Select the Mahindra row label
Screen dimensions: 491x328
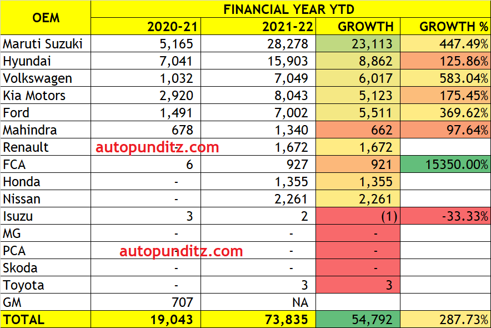[46, 130]
